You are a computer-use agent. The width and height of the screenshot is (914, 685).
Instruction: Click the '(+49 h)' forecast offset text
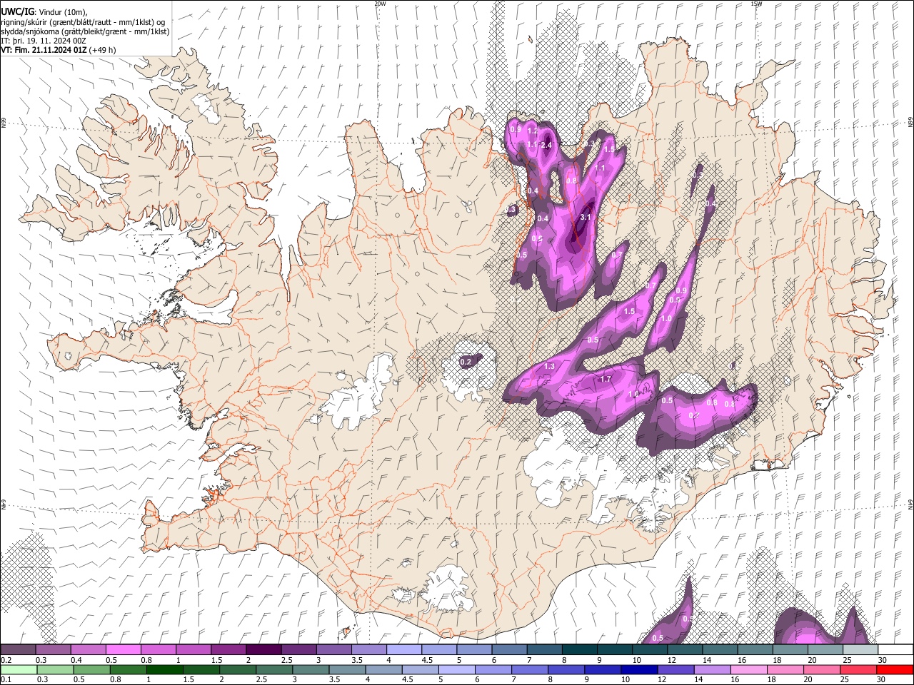pos(102,50)
